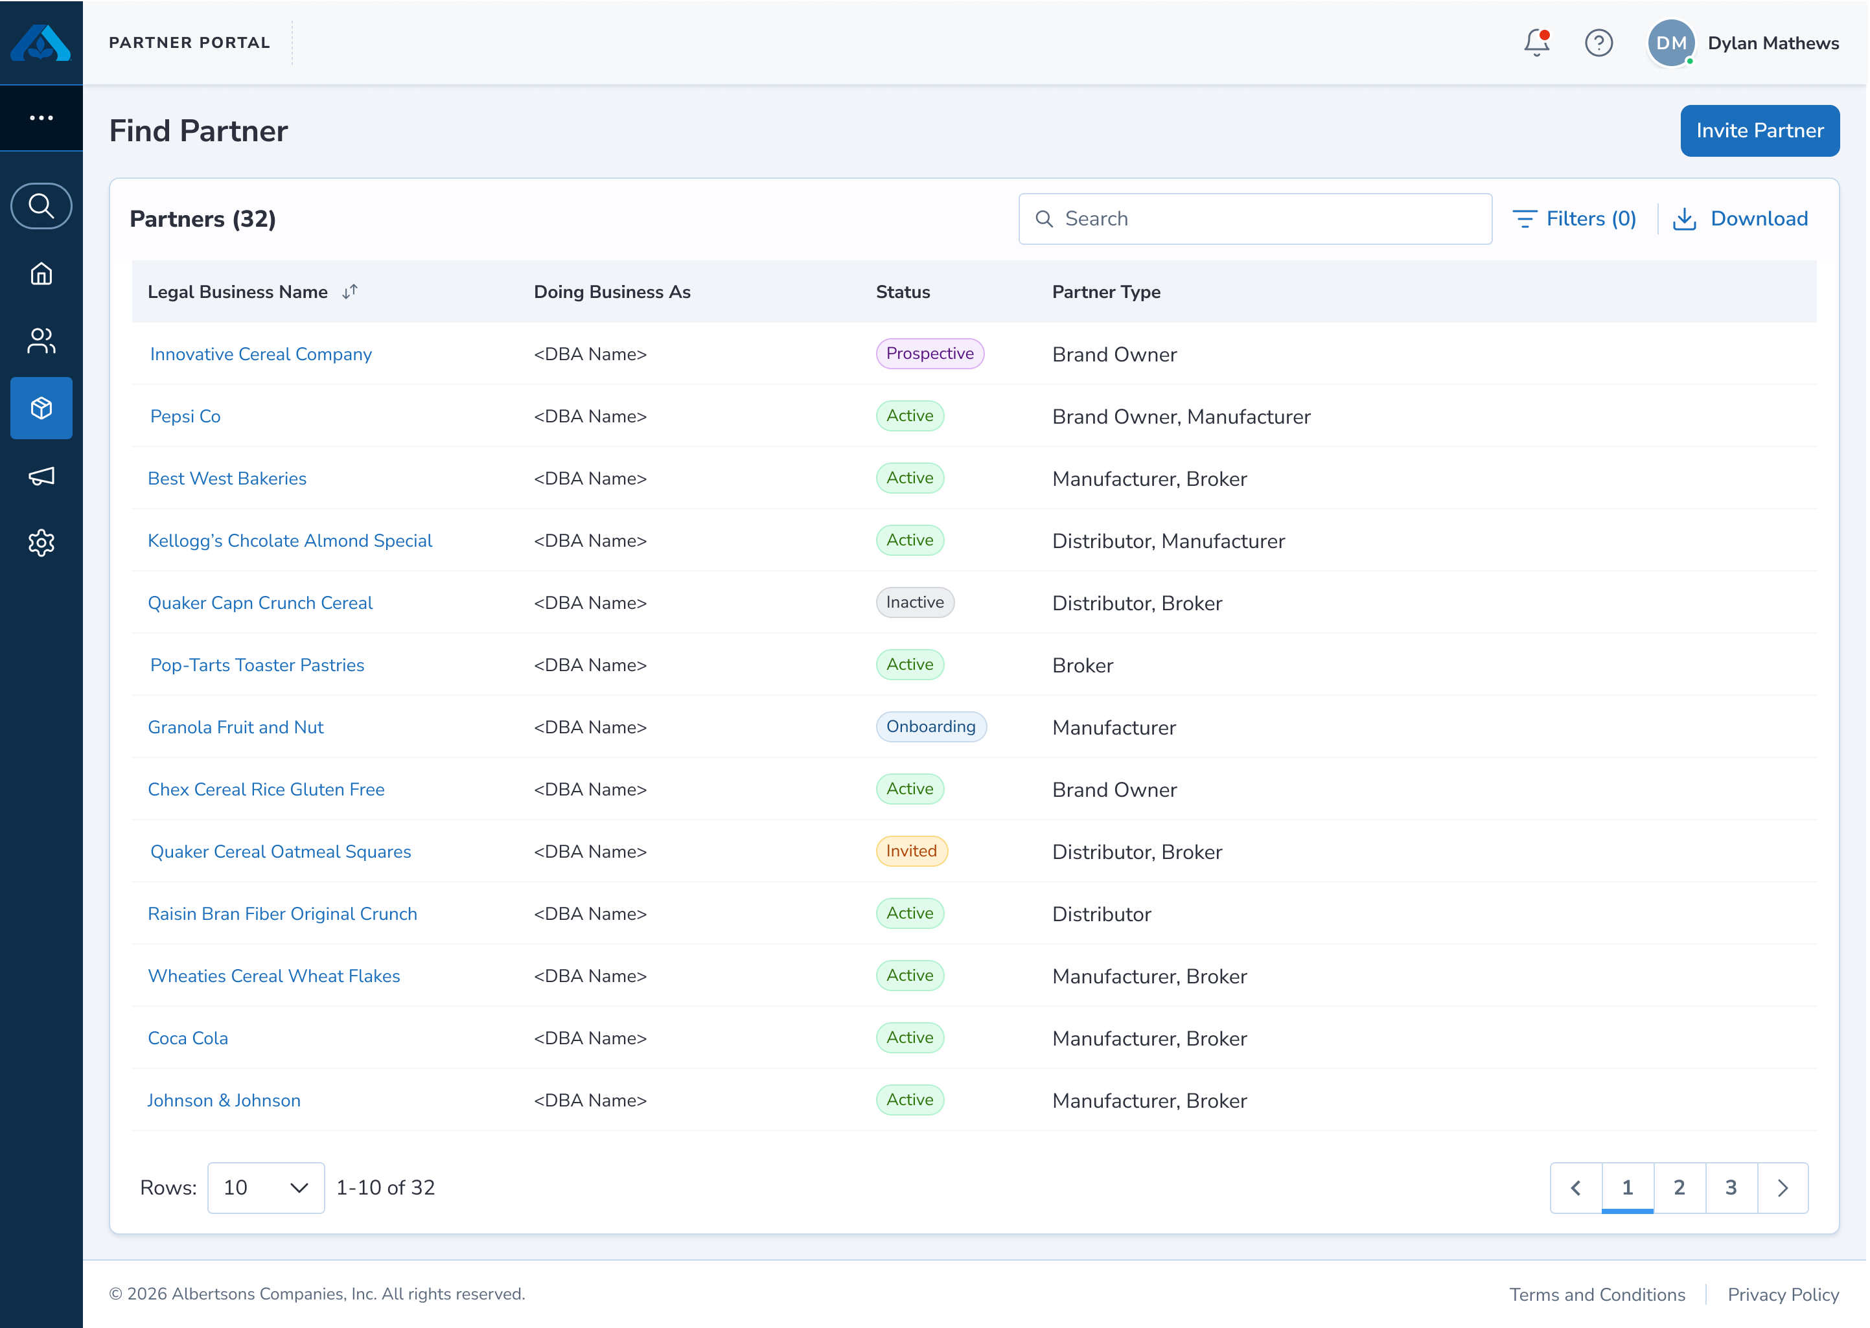This screenshot has height=1328, width=1870.
Task: Open Quaker Capn Crunch Cereal link
Action: coord(260,602)
